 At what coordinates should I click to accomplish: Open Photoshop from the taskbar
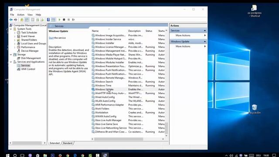click(53, 155)
